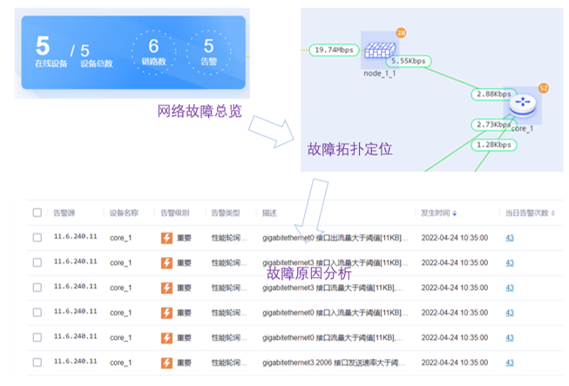This screenshot has height=386, width=569.
Task: Click description gigabitethernet3 接口入流量大于阈值[11KB]
Action: coord(335,263)
